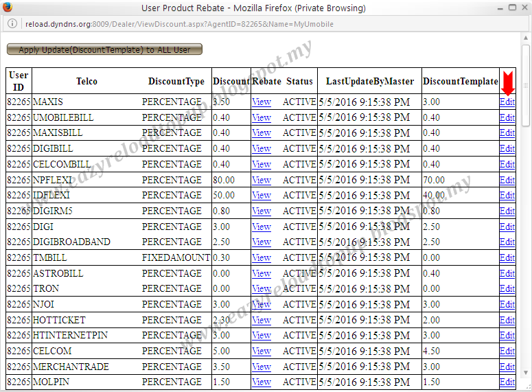Click the MERCHANTRADE telco name cell
The image size is (532, 392).
click(71, 367)
